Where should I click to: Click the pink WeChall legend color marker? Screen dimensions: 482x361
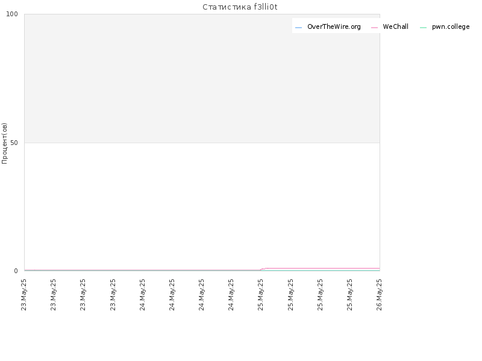point(374,28)
